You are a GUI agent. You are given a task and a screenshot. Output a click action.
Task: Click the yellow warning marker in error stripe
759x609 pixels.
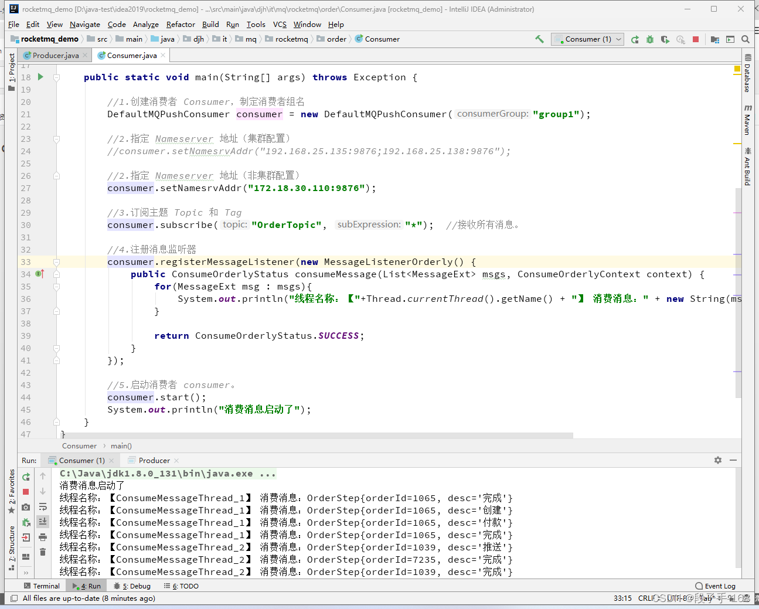pyautogui.click(x=737, y=143)
